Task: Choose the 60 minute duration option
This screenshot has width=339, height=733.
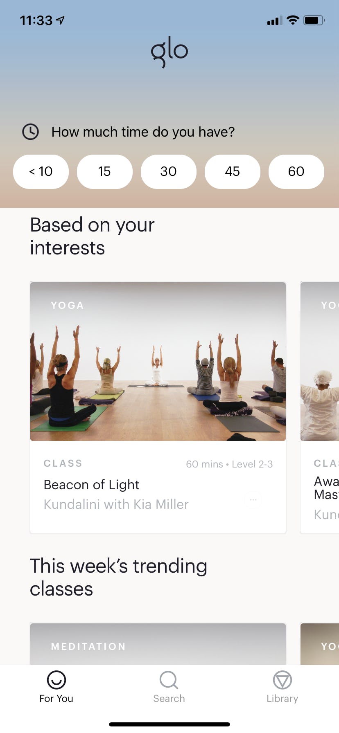Action: (x=296, y=172)
